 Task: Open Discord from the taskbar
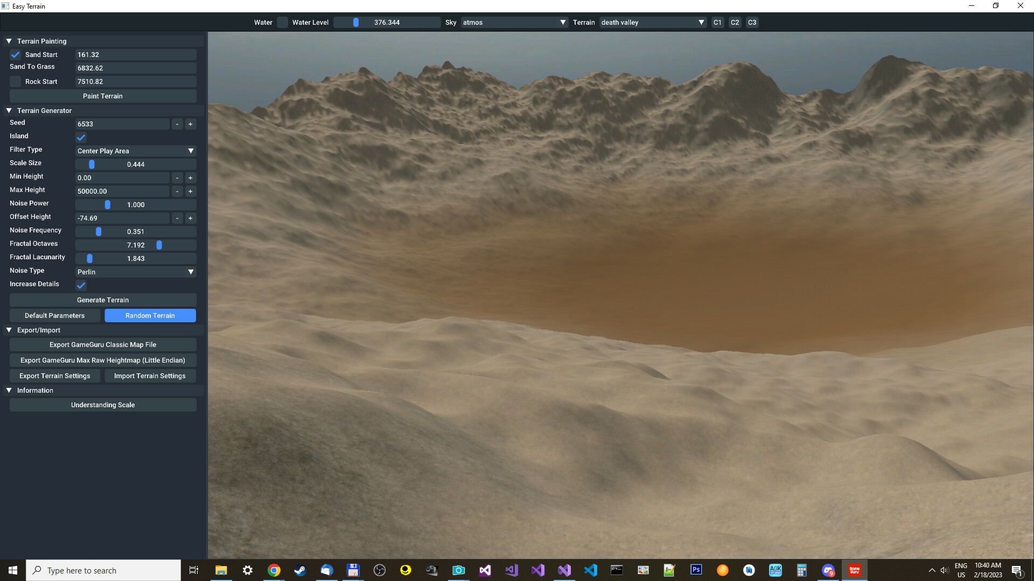[x=828, y=570]
